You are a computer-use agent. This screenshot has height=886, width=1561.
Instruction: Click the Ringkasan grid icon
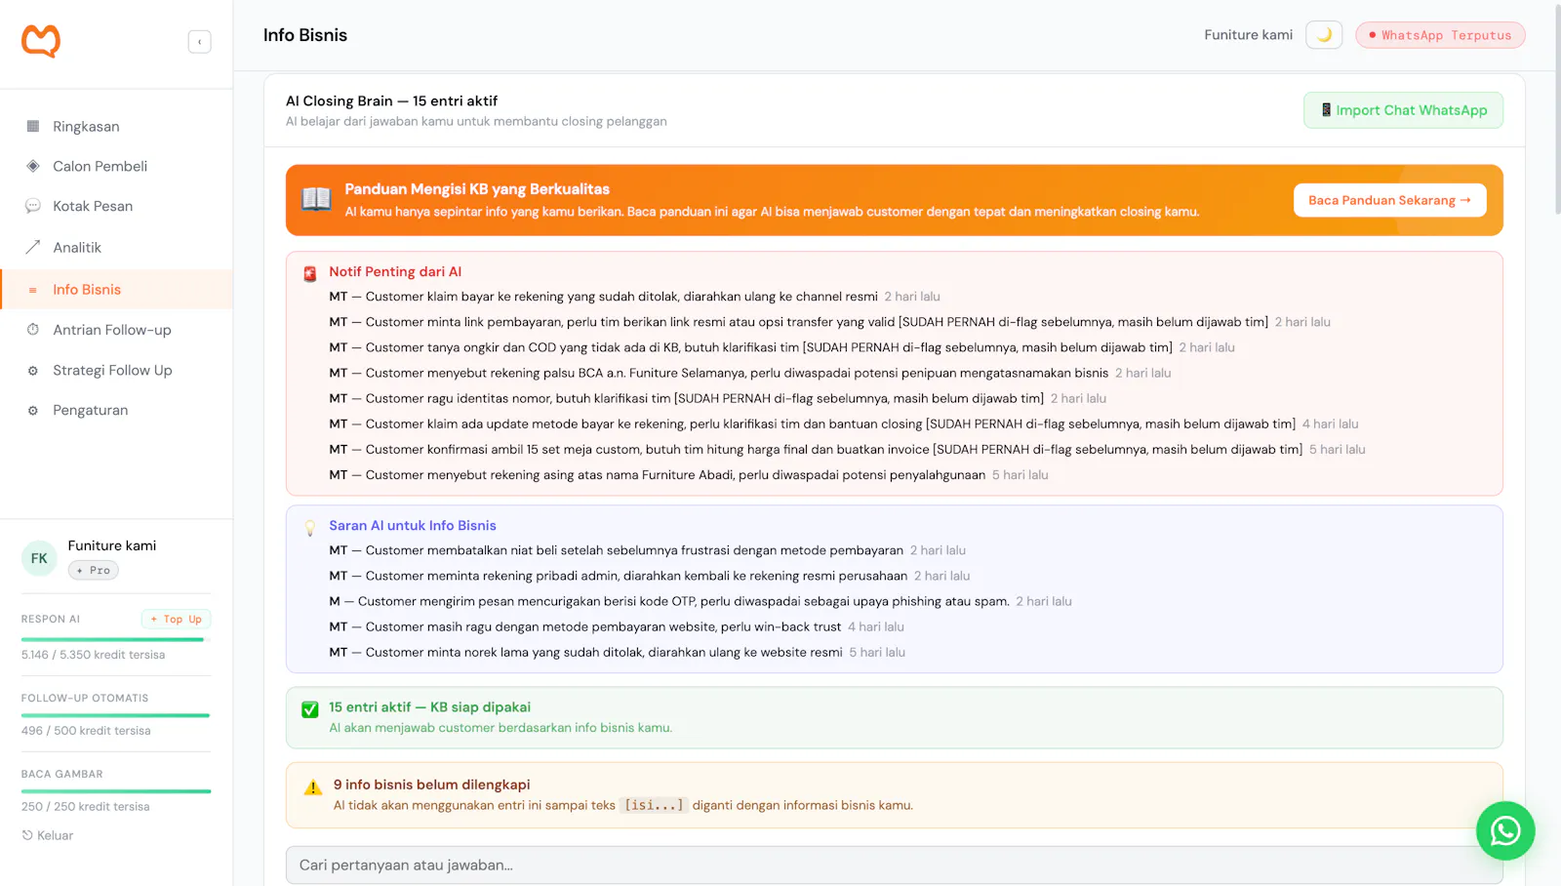(33, 127)
